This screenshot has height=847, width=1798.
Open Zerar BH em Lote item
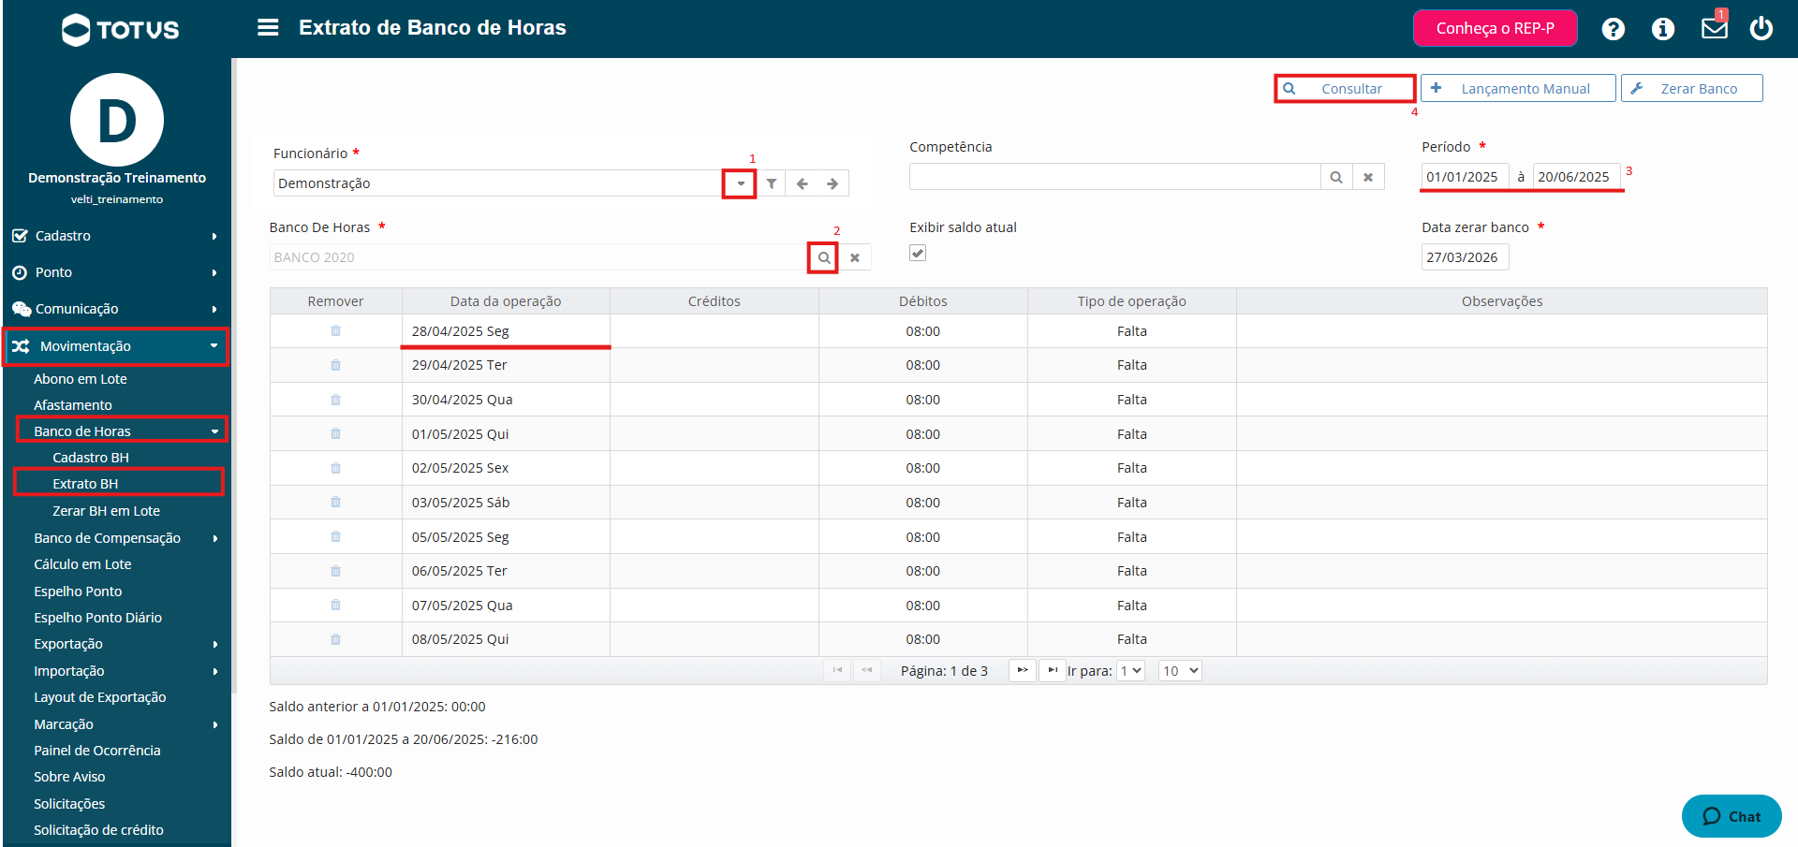(x=106, y=511)
